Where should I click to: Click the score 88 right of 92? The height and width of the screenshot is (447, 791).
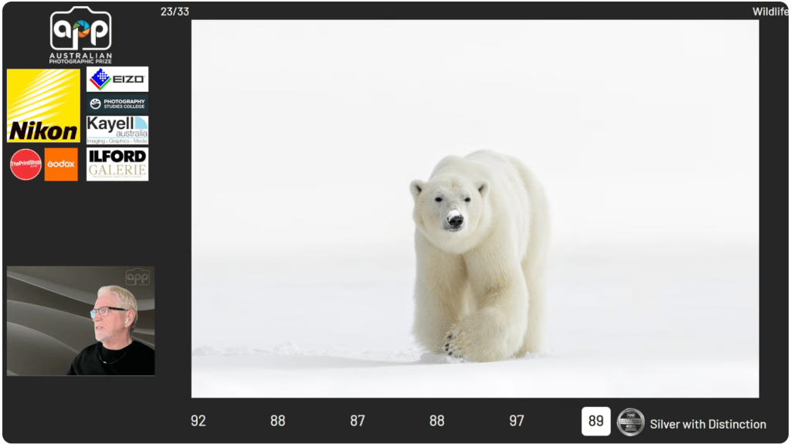tap(277, 421)
